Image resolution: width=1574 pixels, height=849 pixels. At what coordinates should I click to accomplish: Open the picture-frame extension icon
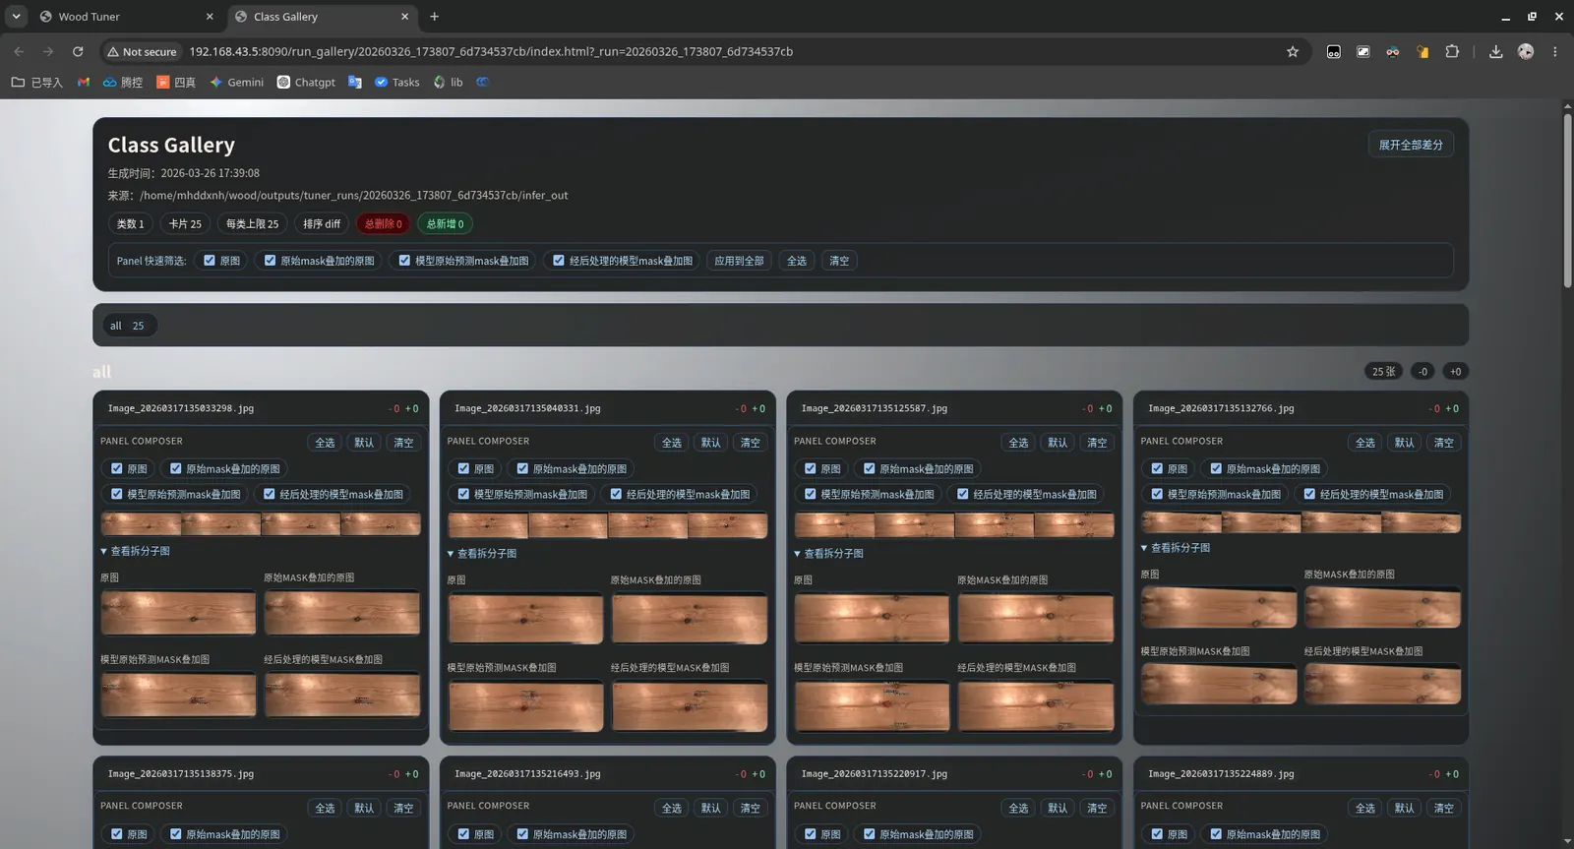(1363, 51)
